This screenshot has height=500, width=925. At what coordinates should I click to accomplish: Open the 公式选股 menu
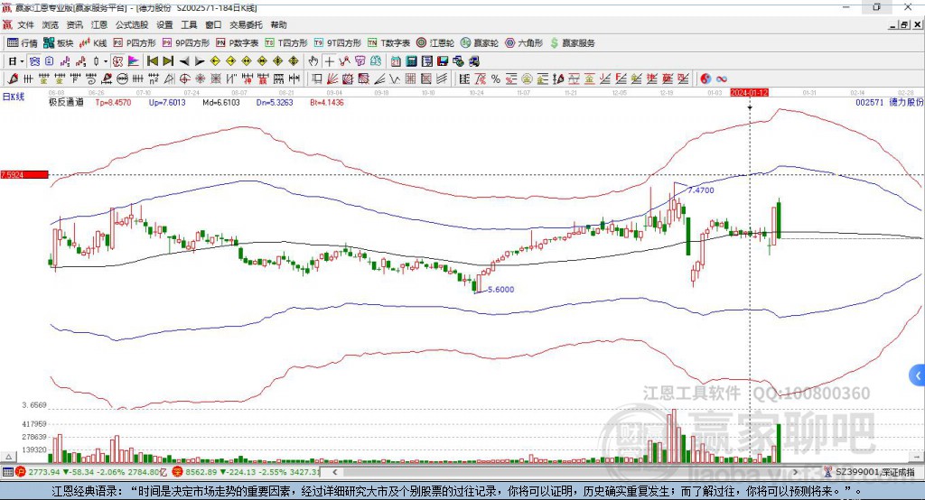point(132,24)
